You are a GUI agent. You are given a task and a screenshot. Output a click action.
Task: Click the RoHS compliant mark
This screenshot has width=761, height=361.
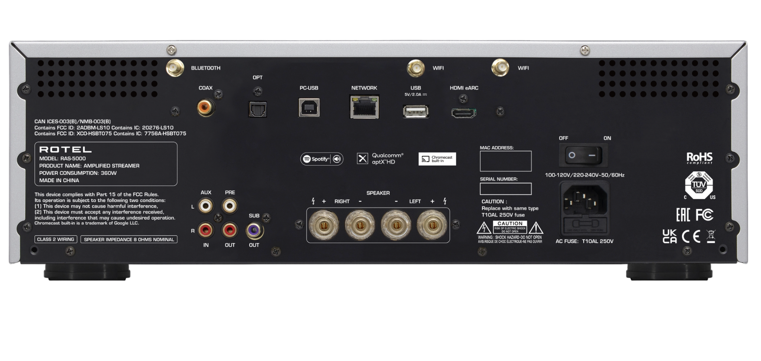tap(699, 158)
